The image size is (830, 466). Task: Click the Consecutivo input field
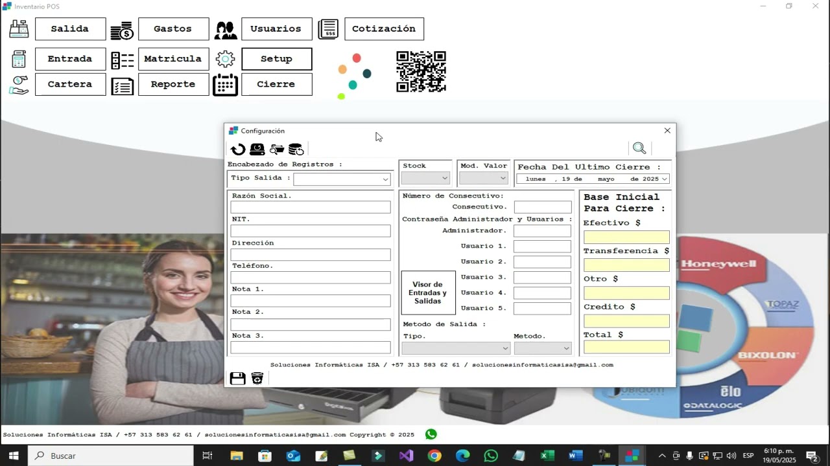pos(543,207)
